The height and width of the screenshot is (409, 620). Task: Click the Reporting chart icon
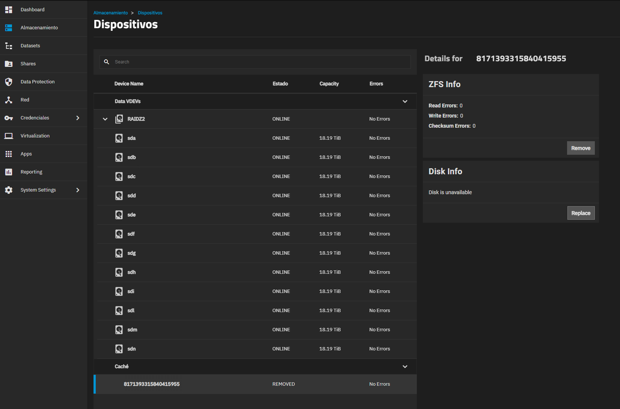tap(9, 172)
